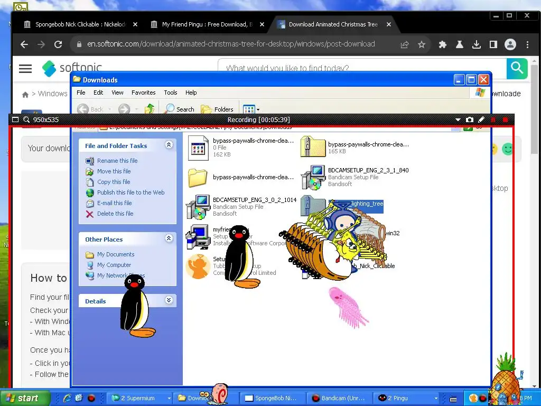Take screenshot with Bandicam camera icon
This screenshot has height=406, width=541.
pyautogui.click(x=470, y=120)
